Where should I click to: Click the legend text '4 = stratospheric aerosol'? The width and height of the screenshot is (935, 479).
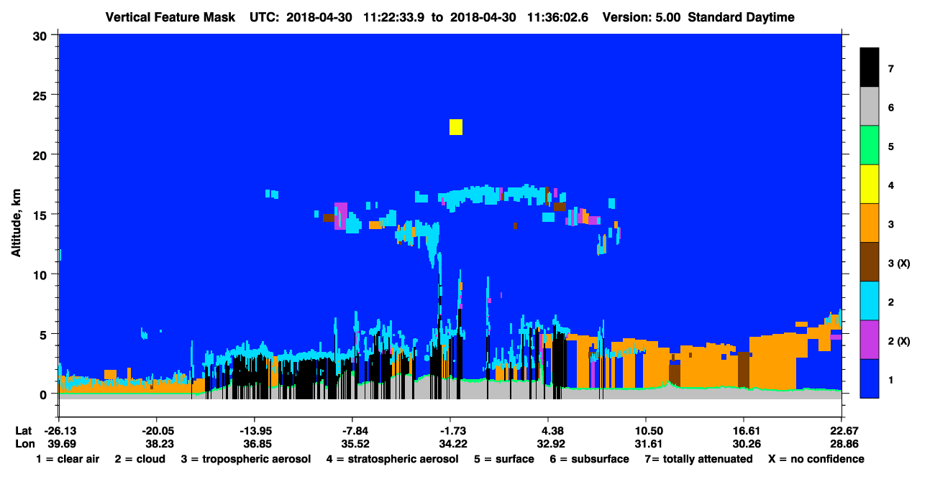click(x=392, y=459)
